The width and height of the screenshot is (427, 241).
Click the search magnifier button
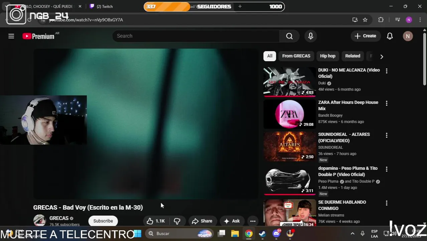coord(289,36)
